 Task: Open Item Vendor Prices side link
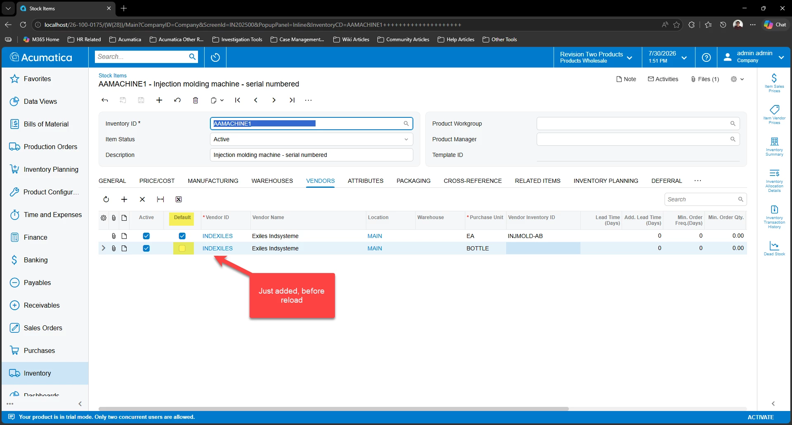click(774, 114)
